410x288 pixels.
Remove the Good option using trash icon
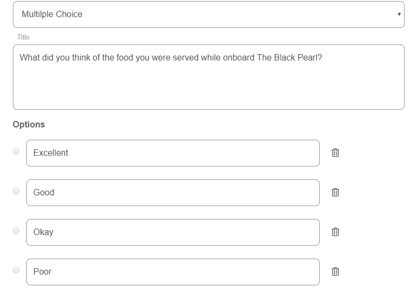(335, 192)
